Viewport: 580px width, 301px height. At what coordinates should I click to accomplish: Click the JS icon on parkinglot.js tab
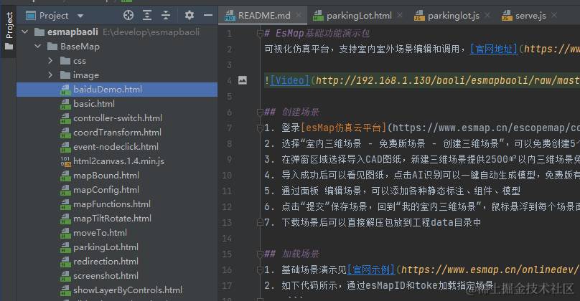(419, 16)
